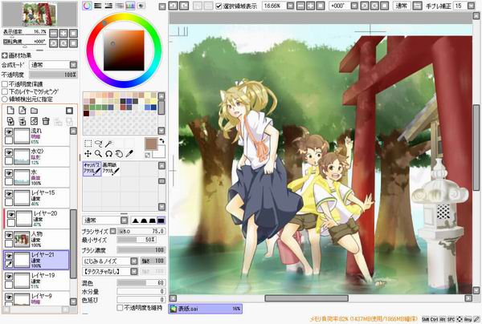Viewport: 482px width, 324px height.
Task: Toggle the color wheel panel icon
Action: (88, 6)
